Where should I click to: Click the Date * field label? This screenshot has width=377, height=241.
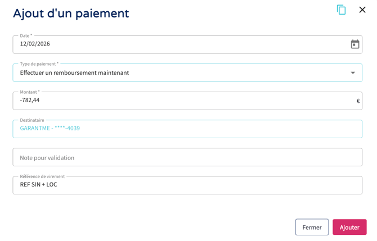click(26, 36)
